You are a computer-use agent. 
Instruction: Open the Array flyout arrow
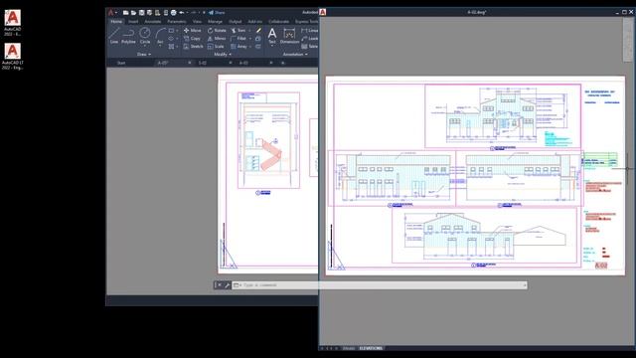249,47
